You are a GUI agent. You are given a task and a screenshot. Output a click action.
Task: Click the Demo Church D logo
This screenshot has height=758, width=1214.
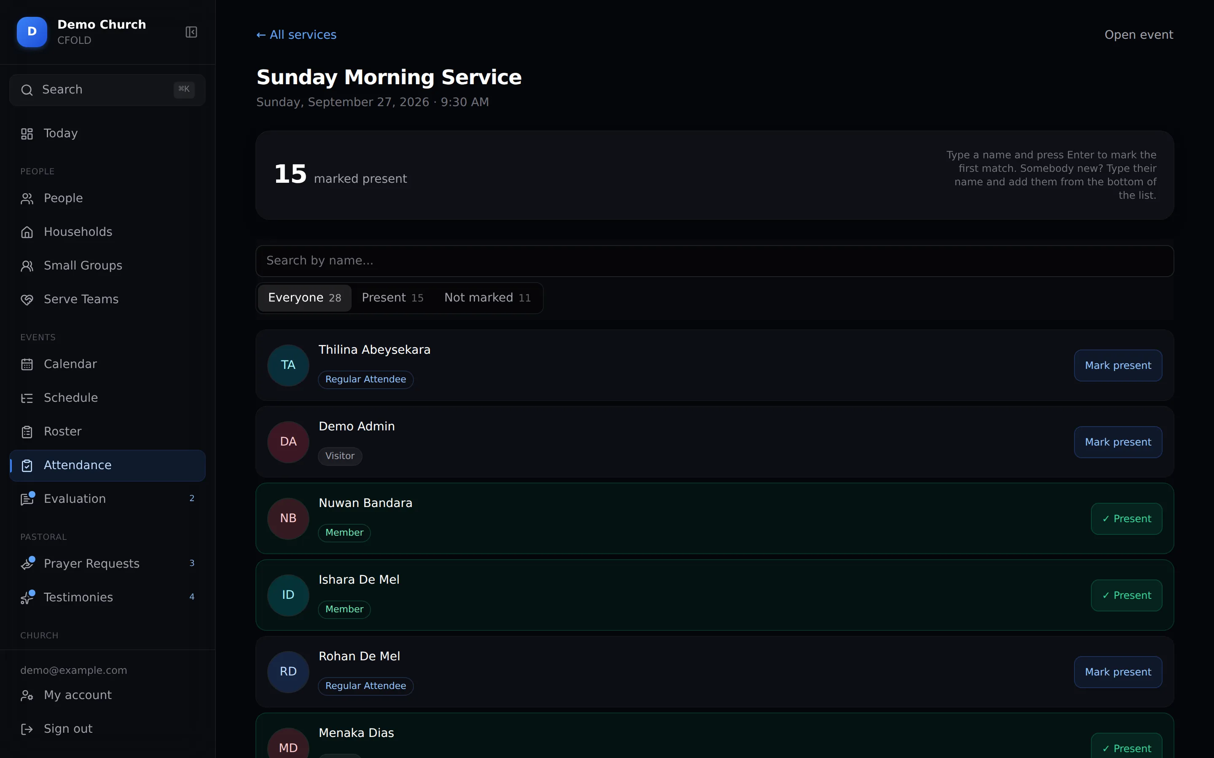(32, 32)
